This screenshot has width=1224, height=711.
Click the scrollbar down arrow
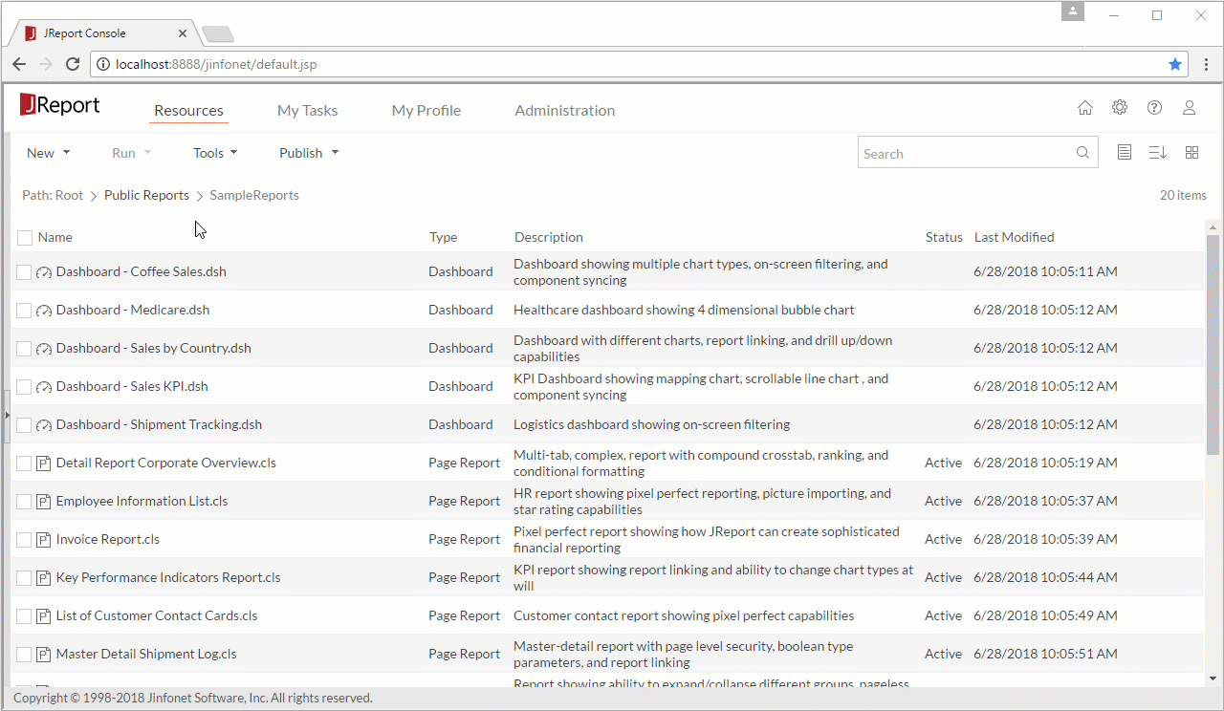coord(1213,679)
